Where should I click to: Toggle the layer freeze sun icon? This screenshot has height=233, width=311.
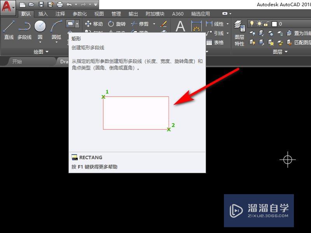click(x=259, y=24)
